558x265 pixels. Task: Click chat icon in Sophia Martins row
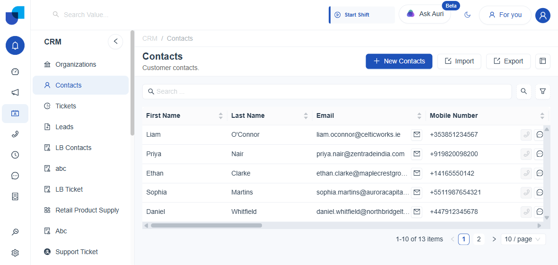[x=540, y=192]
